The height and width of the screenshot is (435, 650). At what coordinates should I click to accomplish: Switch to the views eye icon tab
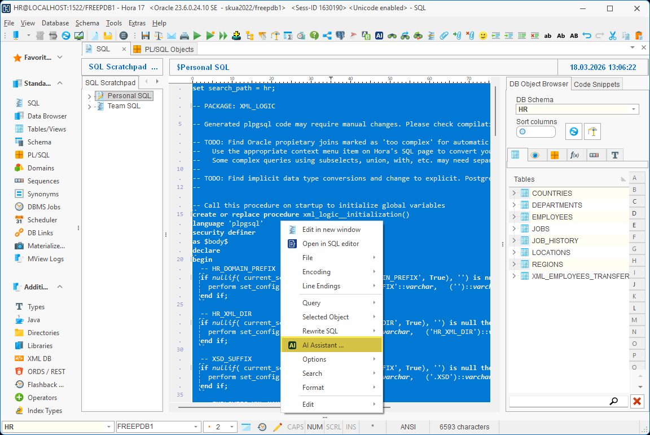534,155
